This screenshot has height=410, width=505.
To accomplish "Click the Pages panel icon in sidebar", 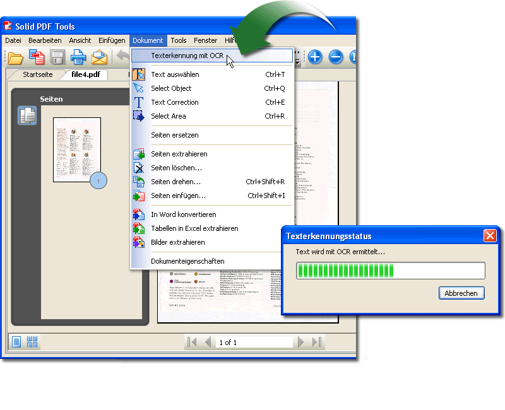I will tap(27, 115).
